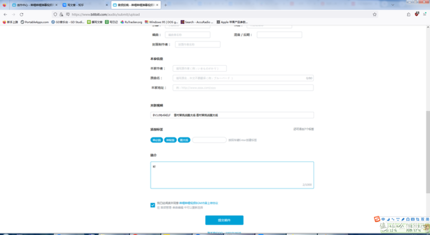The width and height of the screenshot is (430, 235).
Task: Click the browser address bar URL
Action: [x=106, y=14]
